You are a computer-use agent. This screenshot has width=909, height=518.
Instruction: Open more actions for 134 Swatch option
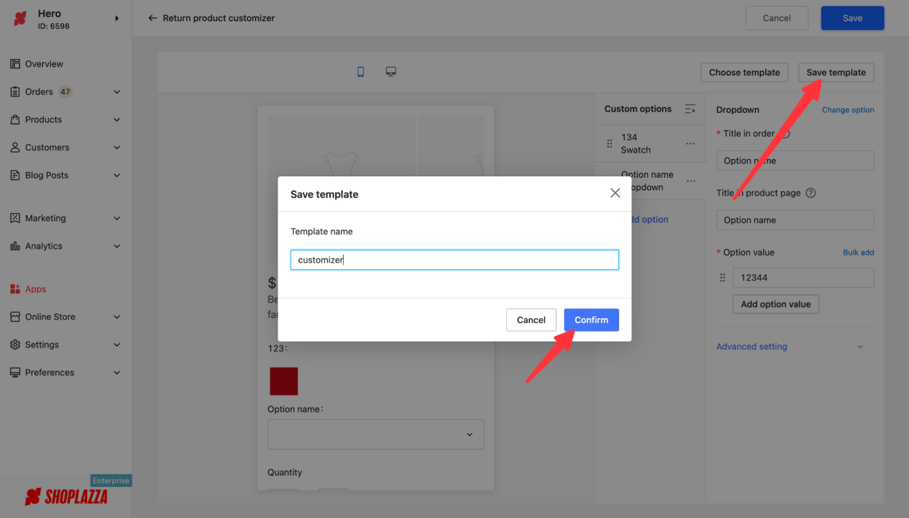point(690,144)
